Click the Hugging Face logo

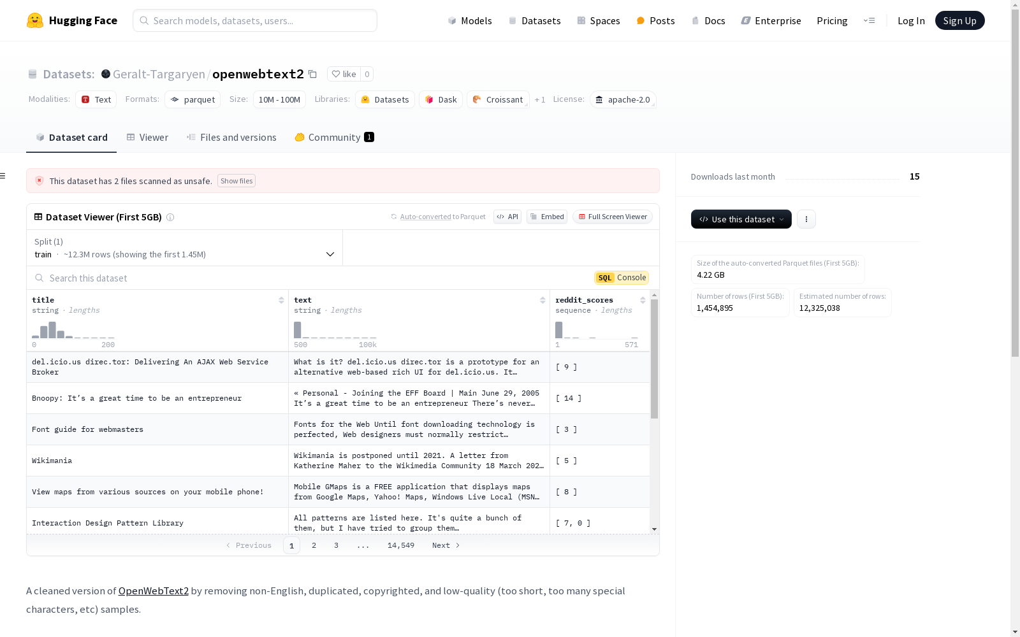pyautogui.click(x=72, y=20)
